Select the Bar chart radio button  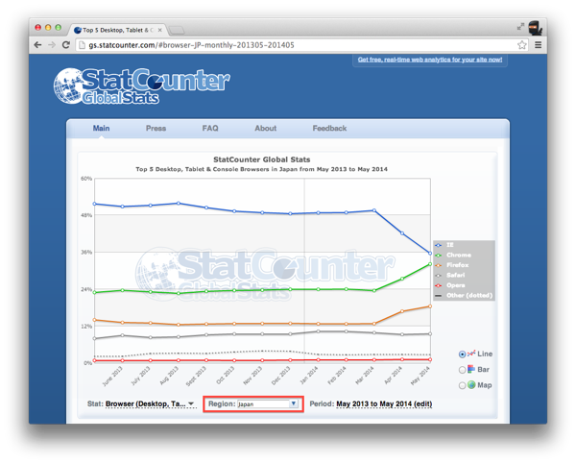tap(462, 370)
